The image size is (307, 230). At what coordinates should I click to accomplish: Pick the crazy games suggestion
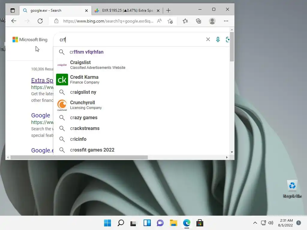coord(142,117)
